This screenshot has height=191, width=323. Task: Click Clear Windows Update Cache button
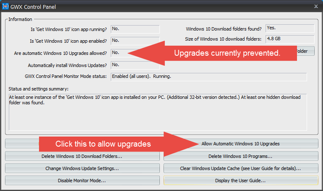click(241, 168)
